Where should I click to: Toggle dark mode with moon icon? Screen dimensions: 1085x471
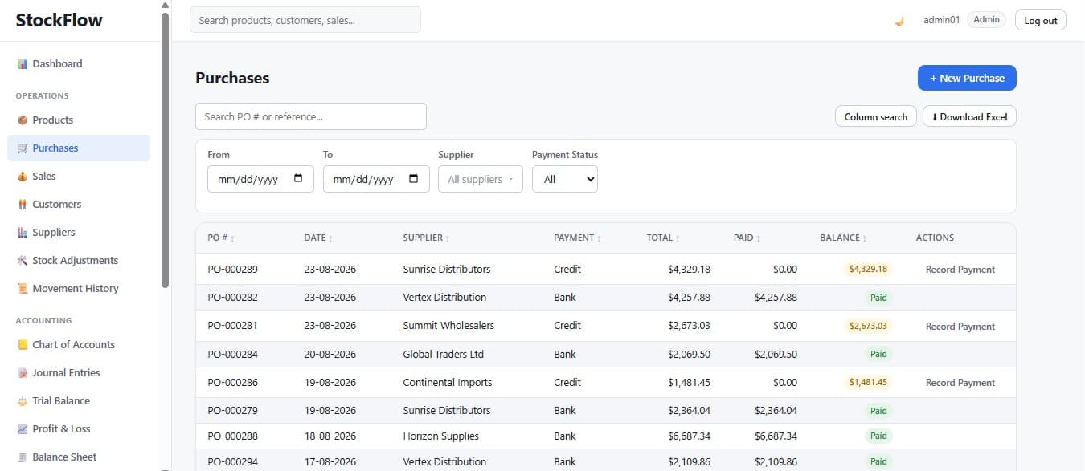(x=899, y=21)
